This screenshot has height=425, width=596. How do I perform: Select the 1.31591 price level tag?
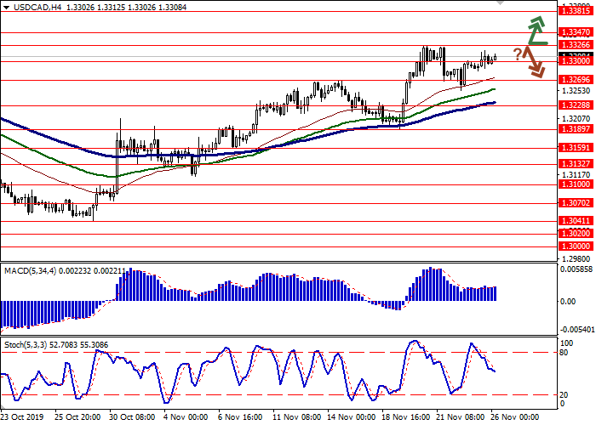(576, 147)
